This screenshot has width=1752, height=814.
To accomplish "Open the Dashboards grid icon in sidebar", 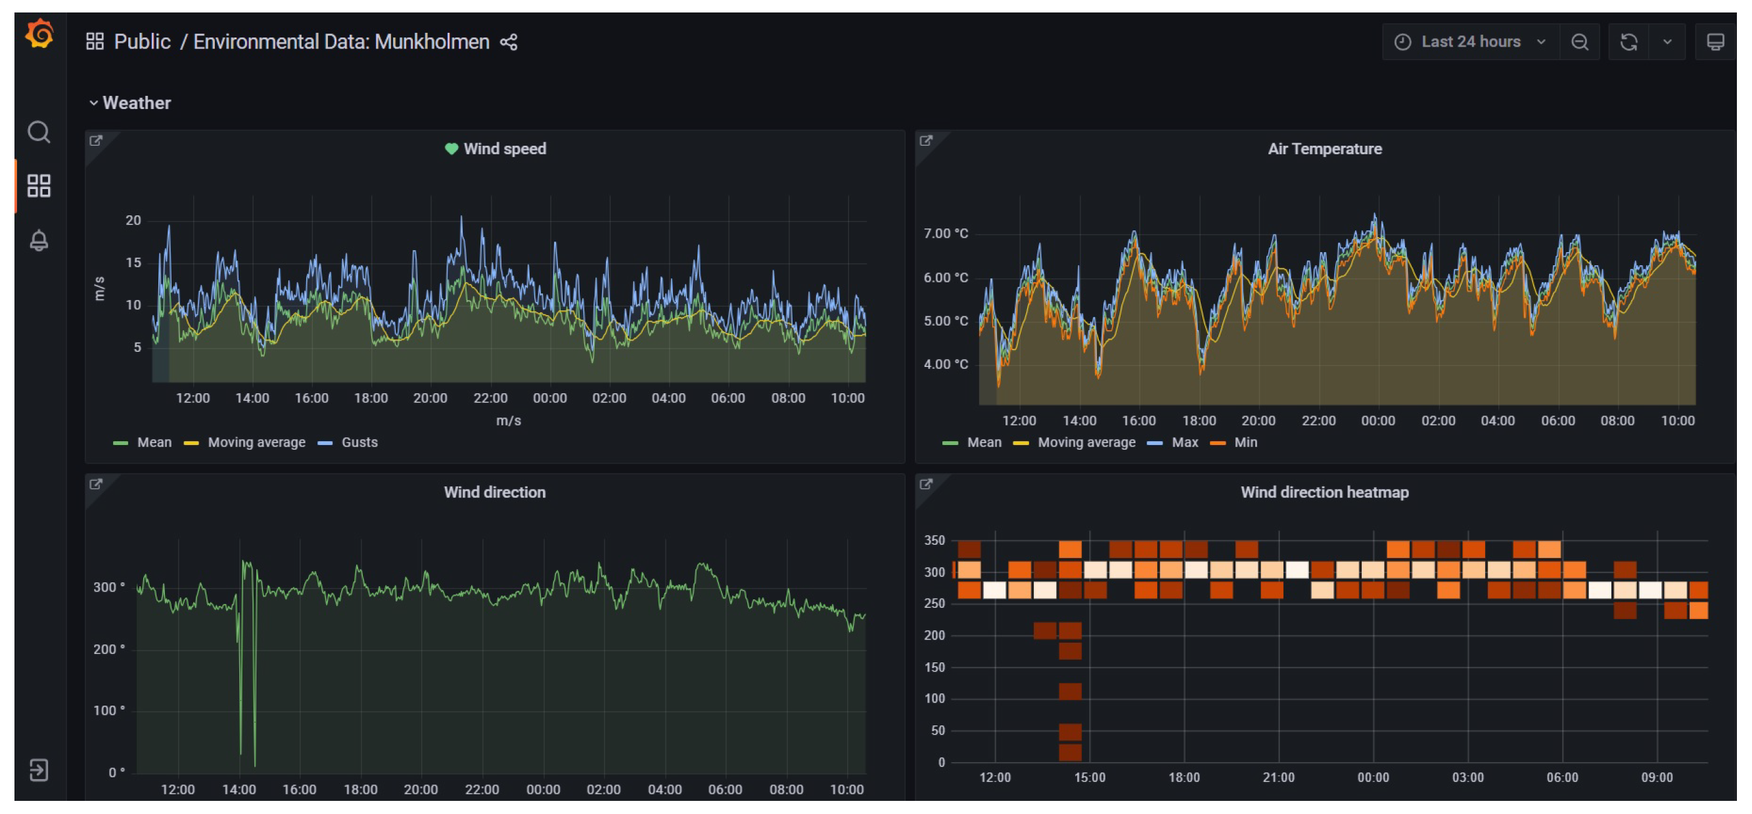I will point(39,186).
